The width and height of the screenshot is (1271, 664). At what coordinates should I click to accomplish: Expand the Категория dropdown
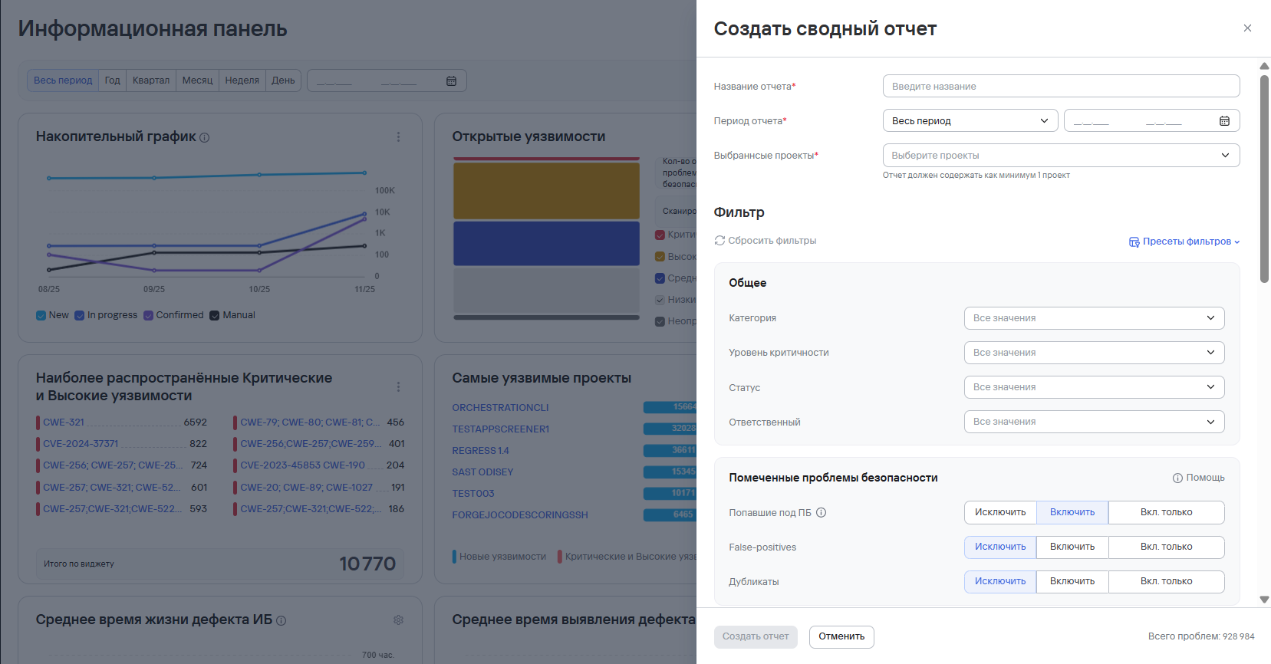pyautogui.click(x=1093, y=318)
